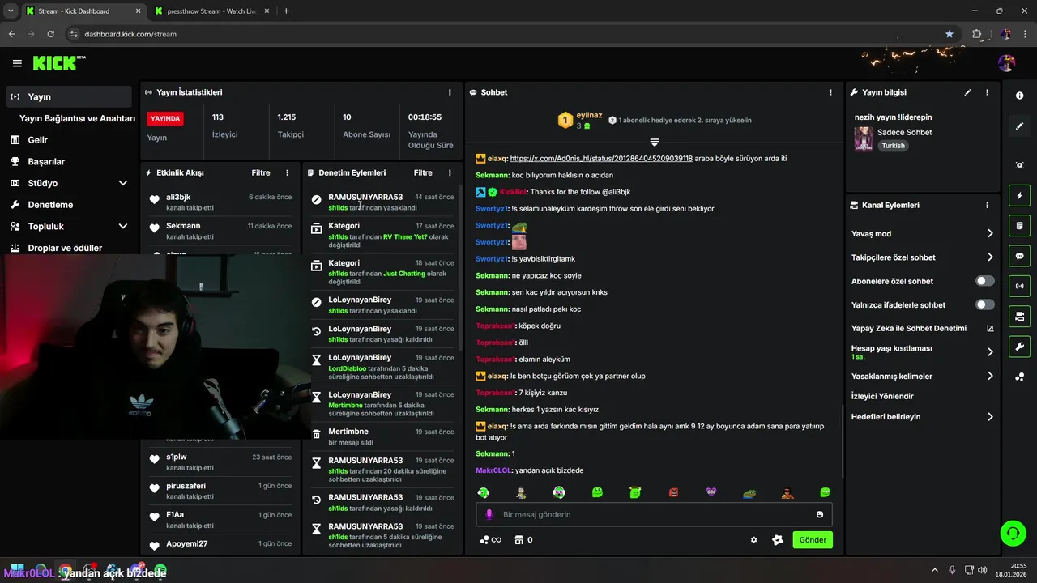
Task: Open Kanal Eylemleri panel three-dot menu
Action: click(987, 206)
